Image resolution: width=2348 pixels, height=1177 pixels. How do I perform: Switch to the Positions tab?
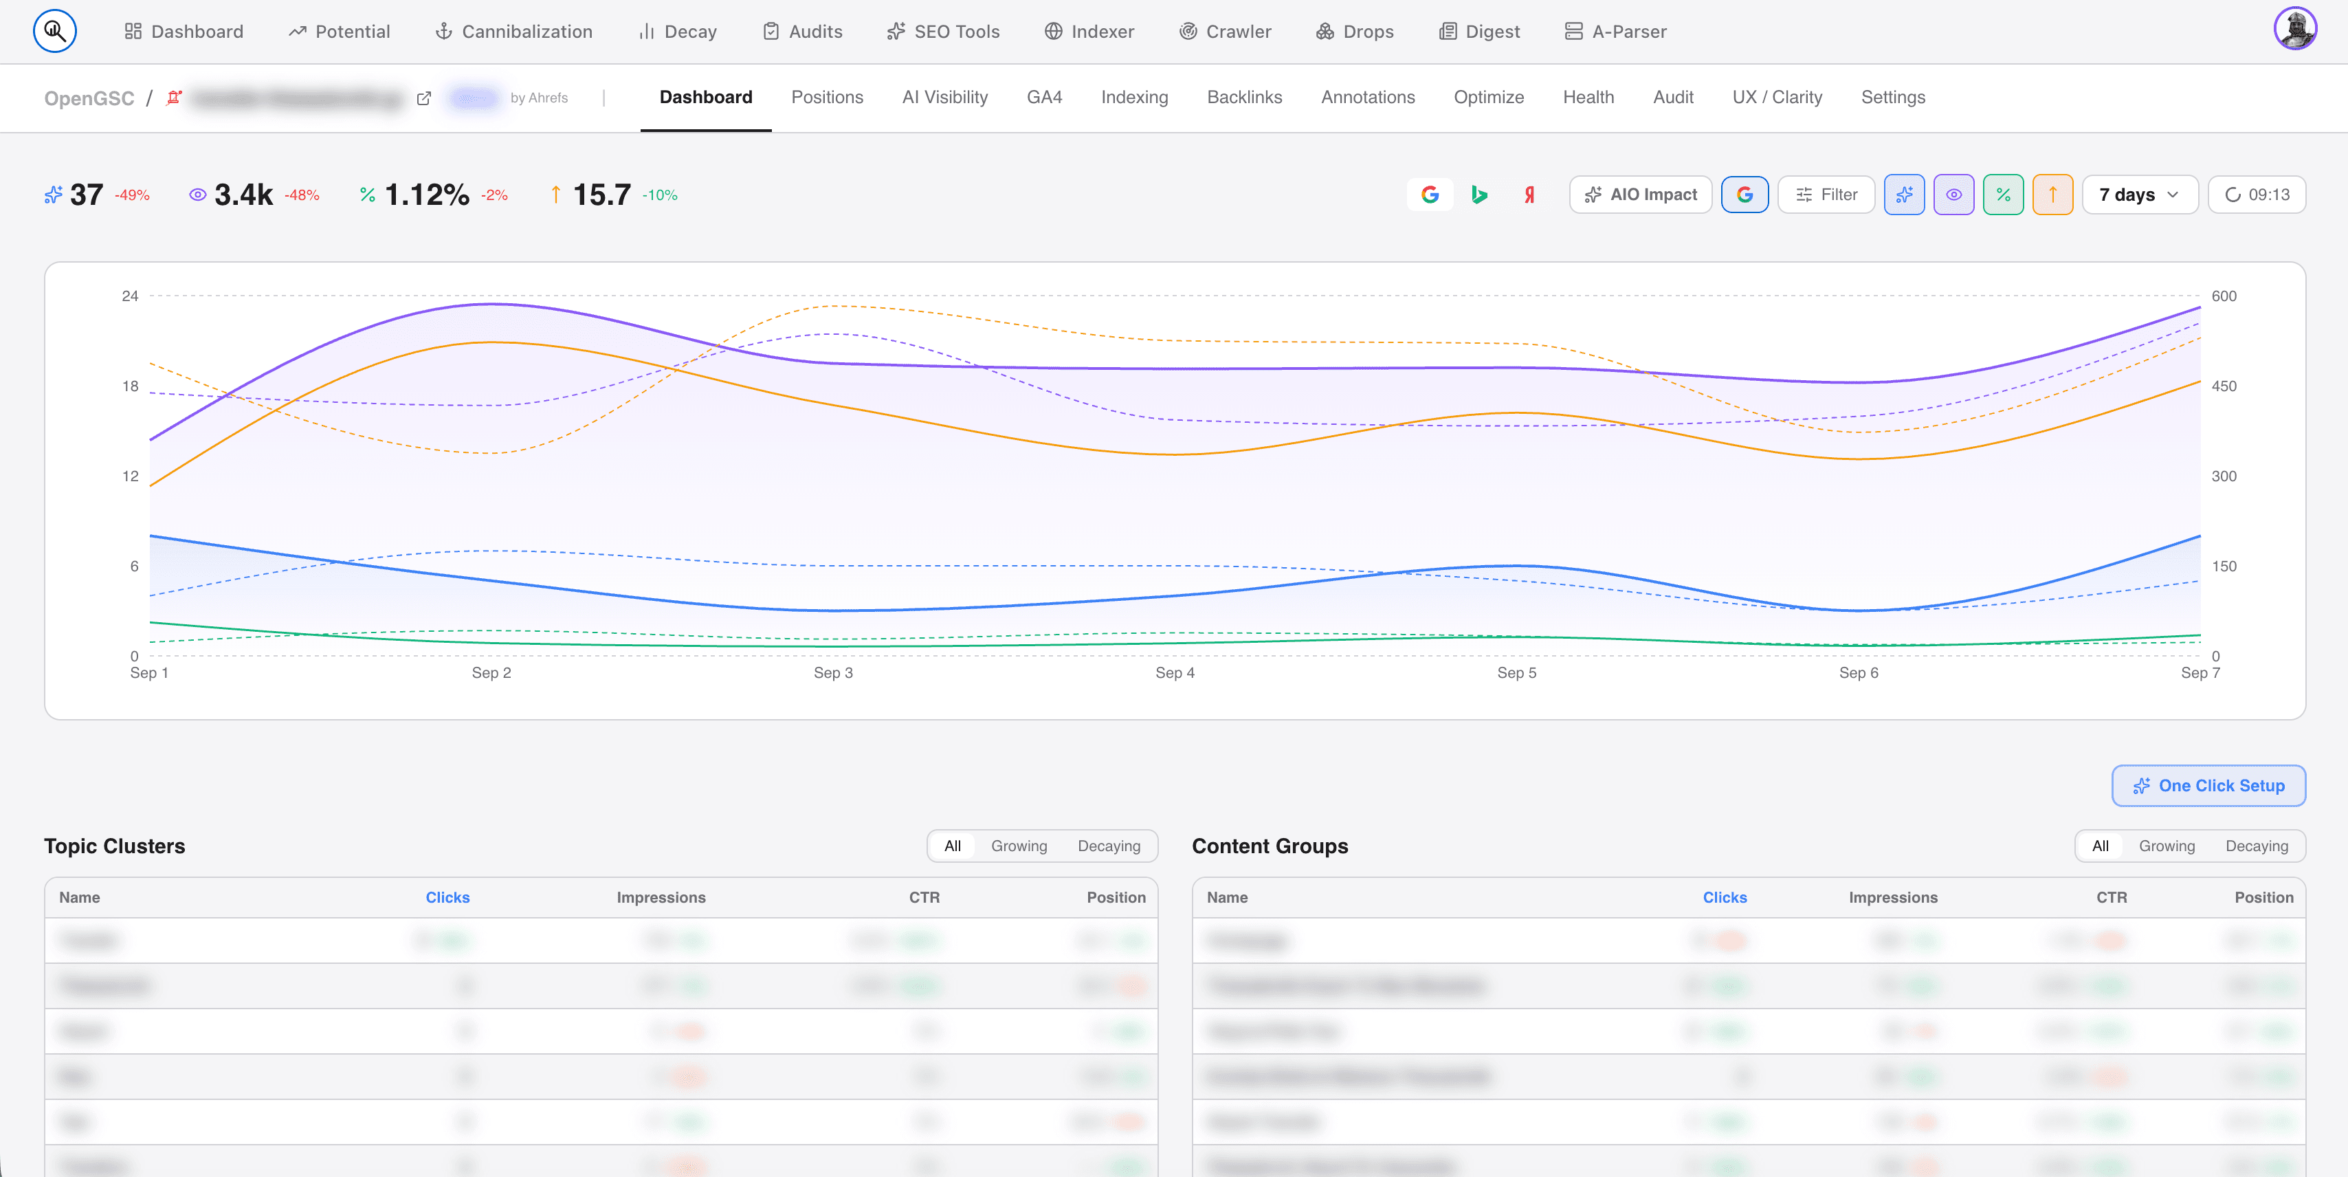(827, 97)
